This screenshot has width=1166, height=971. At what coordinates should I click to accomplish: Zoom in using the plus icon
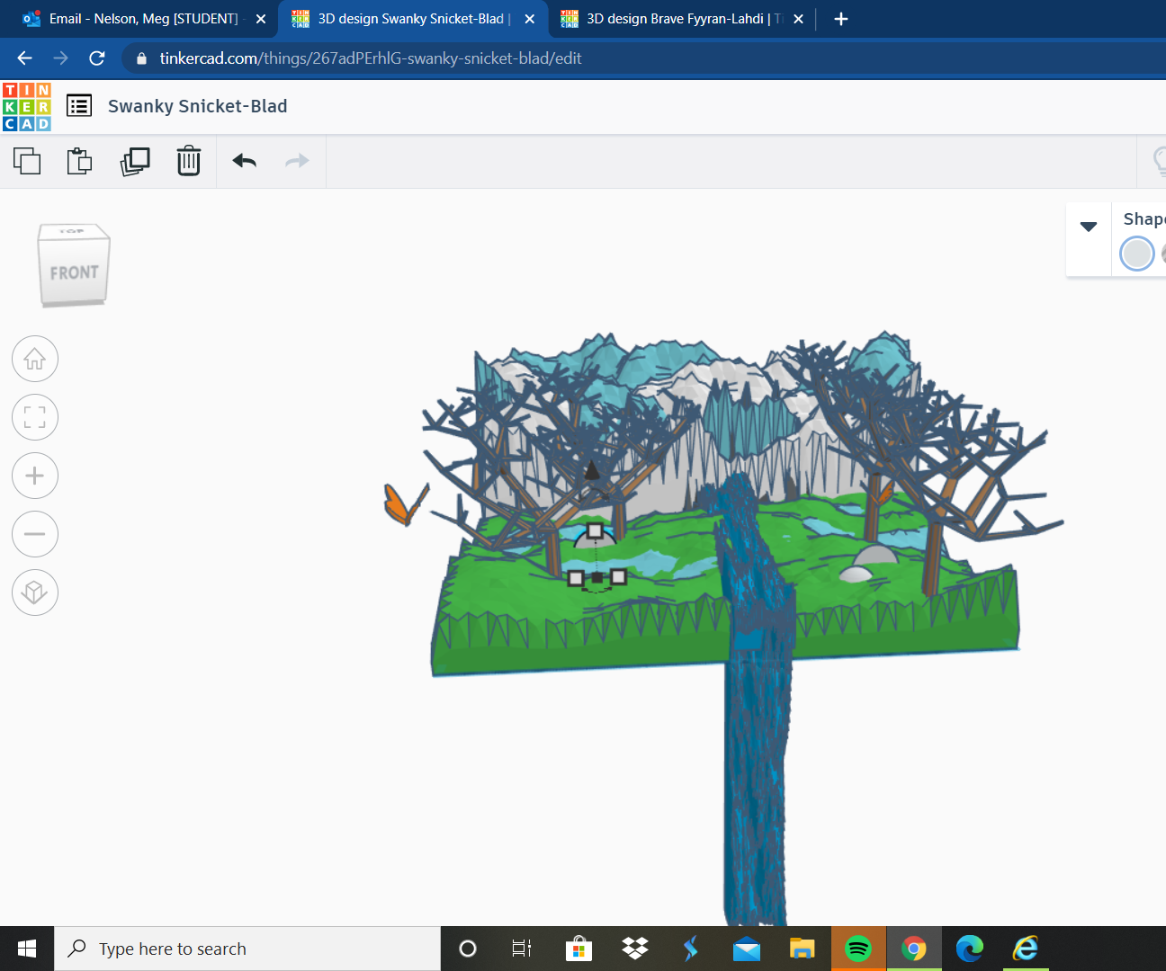pyautogui.click(x=34, y=476)
